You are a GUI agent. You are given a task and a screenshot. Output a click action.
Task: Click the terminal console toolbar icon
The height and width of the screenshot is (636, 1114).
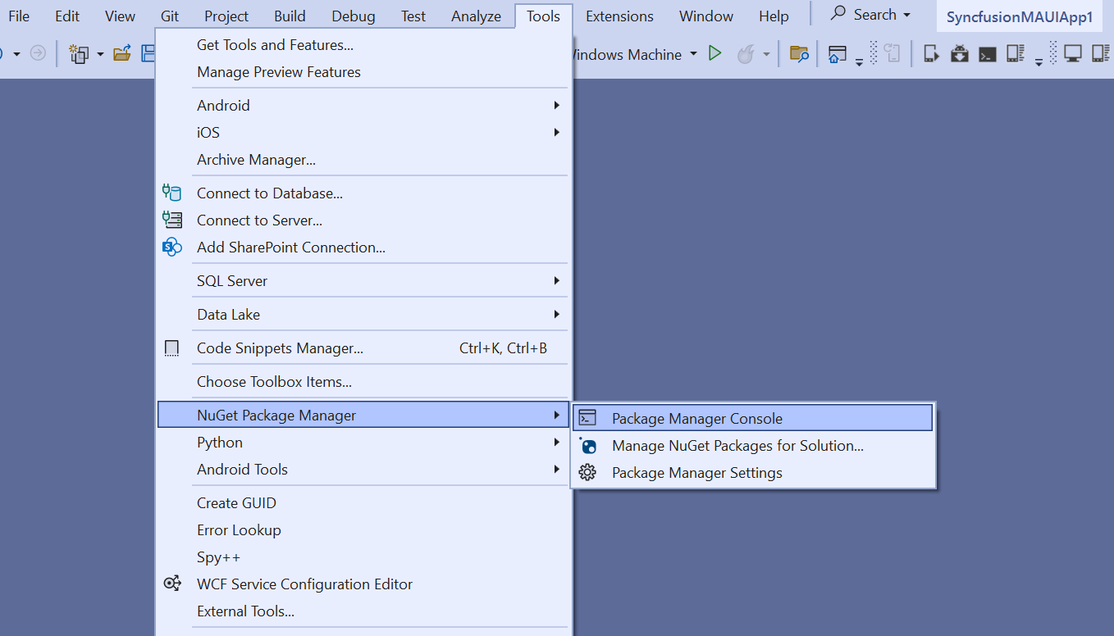point(988,54)
